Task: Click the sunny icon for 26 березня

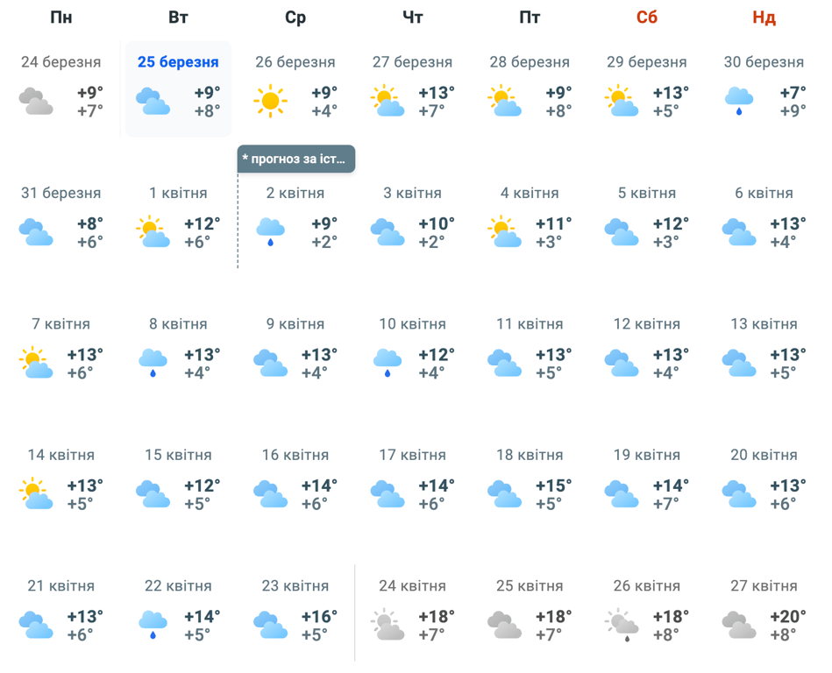Action: click(x=270, y=102)
